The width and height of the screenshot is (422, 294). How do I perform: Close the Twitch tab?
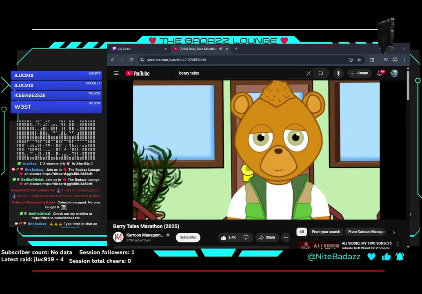[166, 49]
